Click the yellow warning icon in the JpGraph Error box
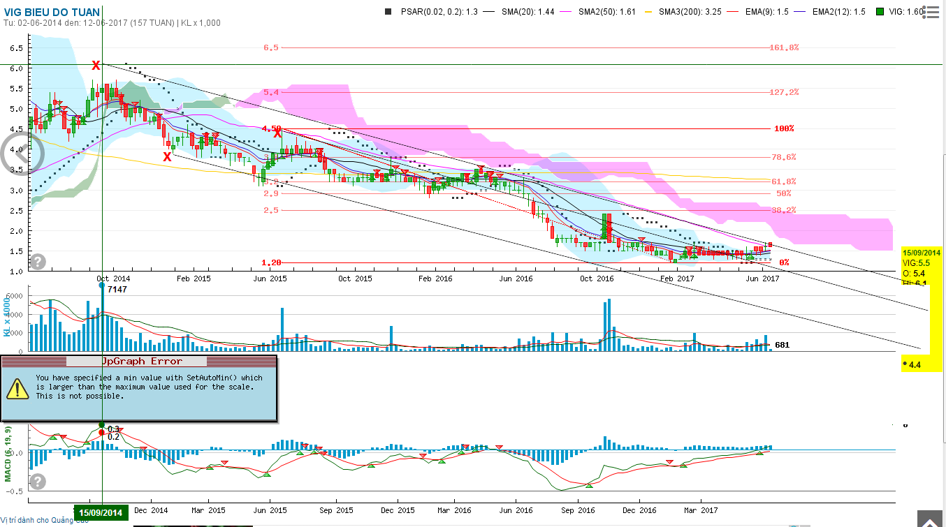 click(x=17, y=388)
